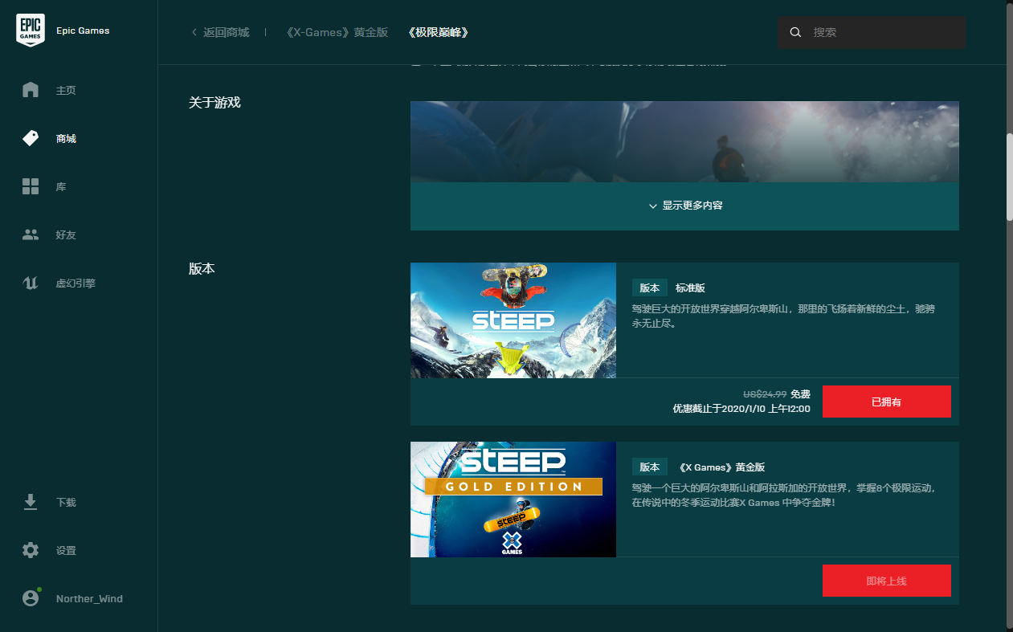Open the 《X-Games》黄金版 breadcrumb link
Image resolution: width=1013 pixels, height=632 pixels.
point(337,32)
